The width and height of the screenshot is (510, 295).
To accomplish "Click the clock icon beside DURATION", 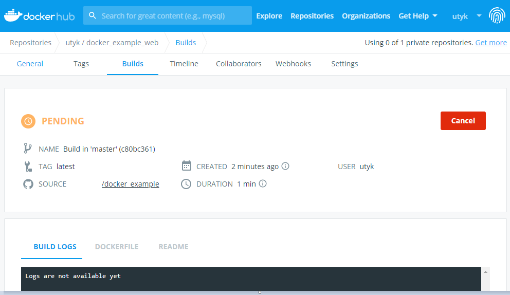I will [x=186, y=184].
